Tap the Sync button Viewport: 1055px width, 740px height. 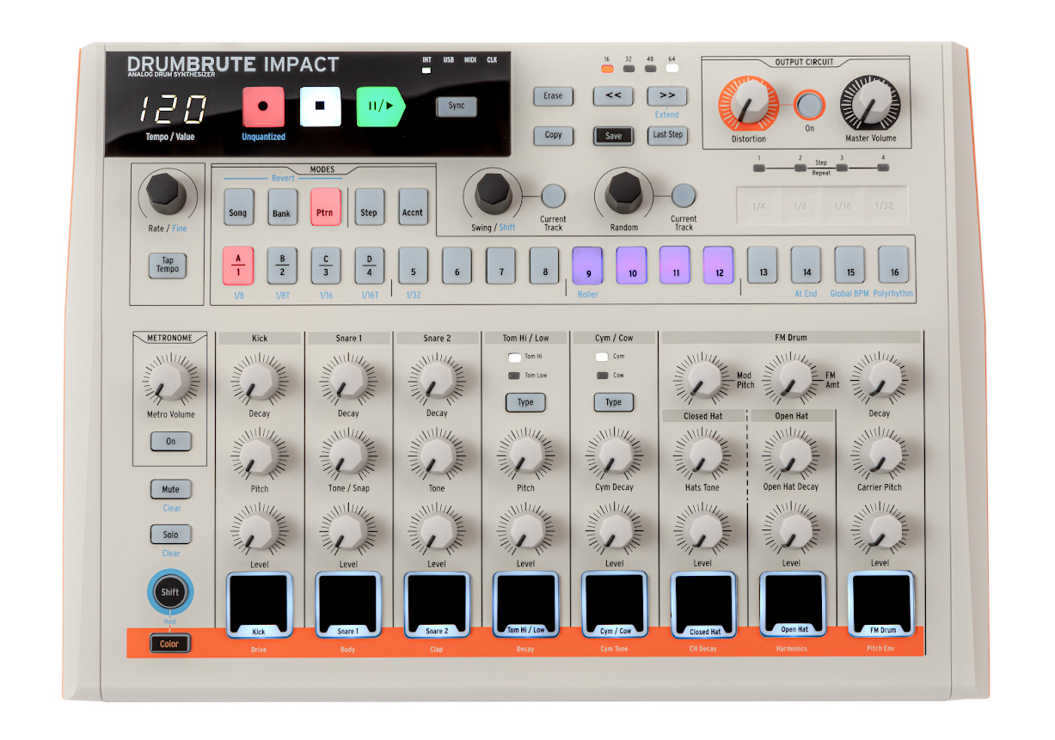[457, 107]
